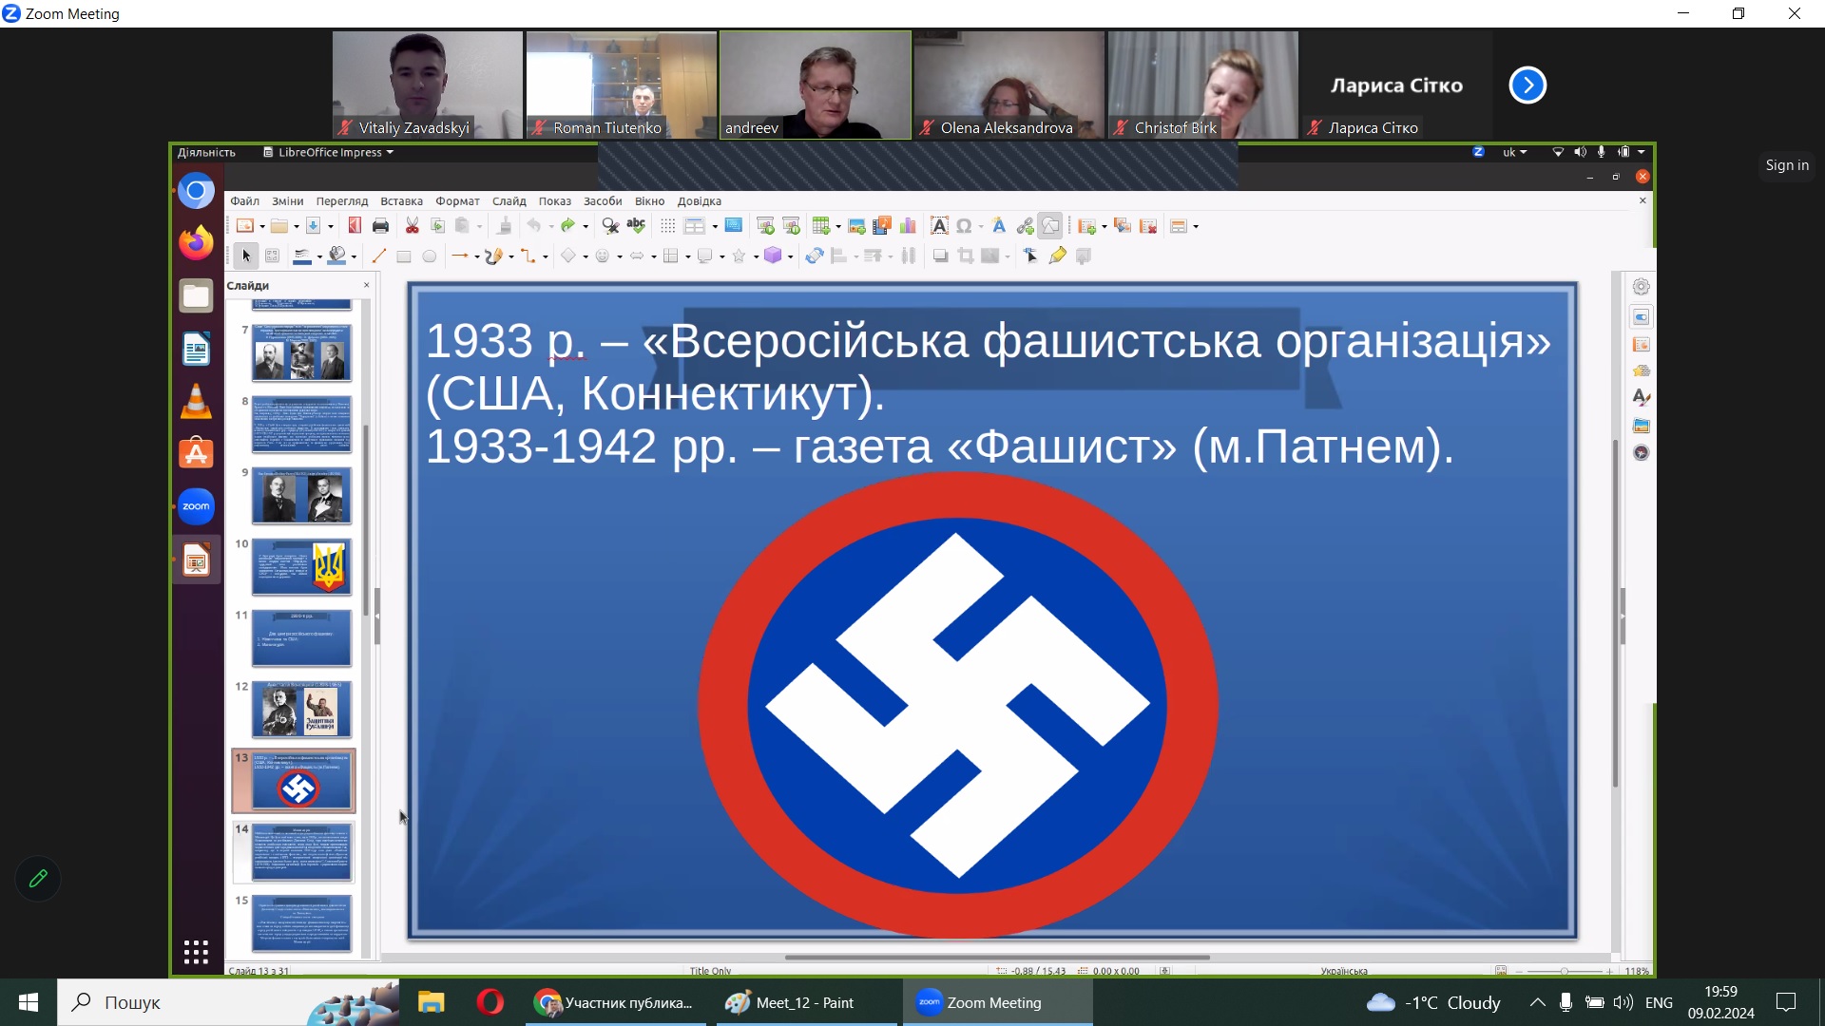
Task: Click the Crop image icon
Action: pos(966,256)
